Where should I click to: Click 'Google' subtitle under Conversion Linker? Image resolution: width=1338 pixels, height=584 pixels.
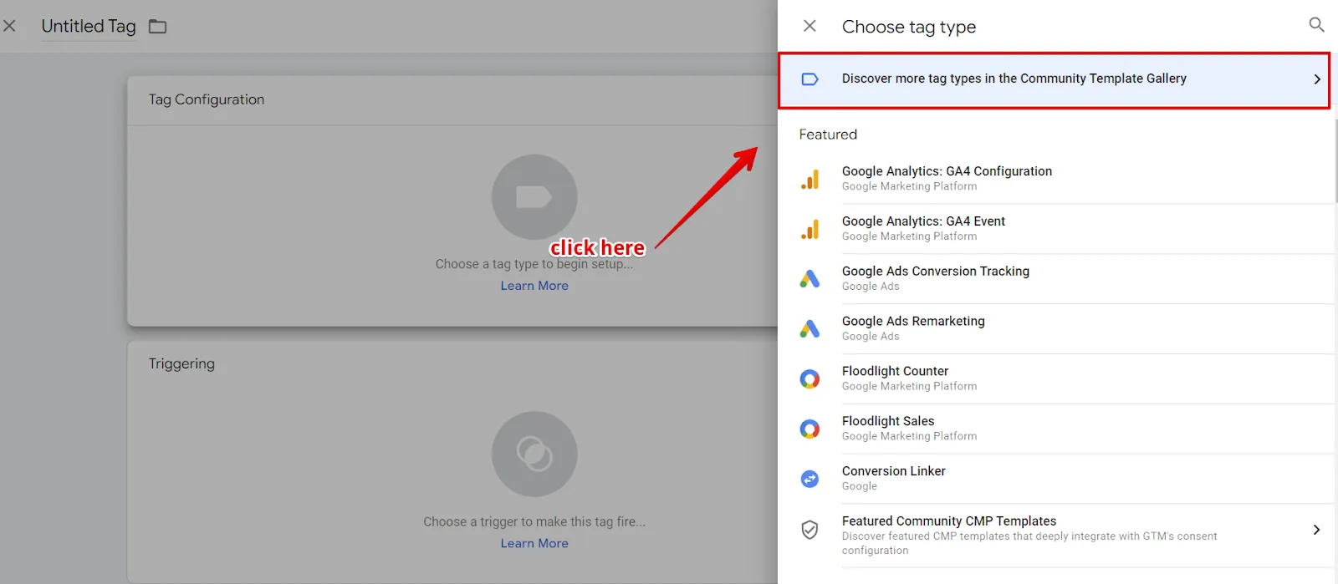[860, 486]
